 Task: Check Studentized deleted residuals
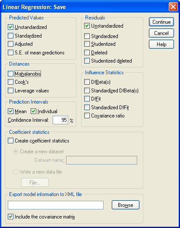click(x=87, y=61)
